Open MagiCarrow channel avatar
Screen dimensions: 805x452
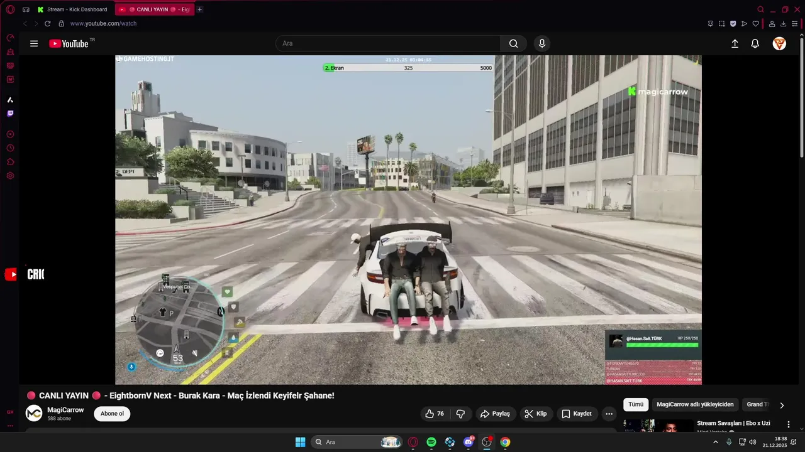click(34, 413)
